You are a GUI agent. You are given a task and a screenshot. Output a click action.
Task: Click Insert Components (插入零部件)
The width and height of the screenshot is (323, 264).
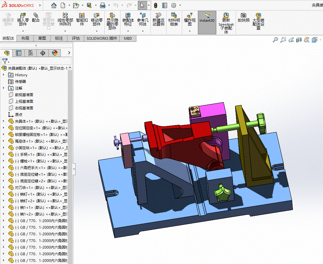tap(23, 20)
